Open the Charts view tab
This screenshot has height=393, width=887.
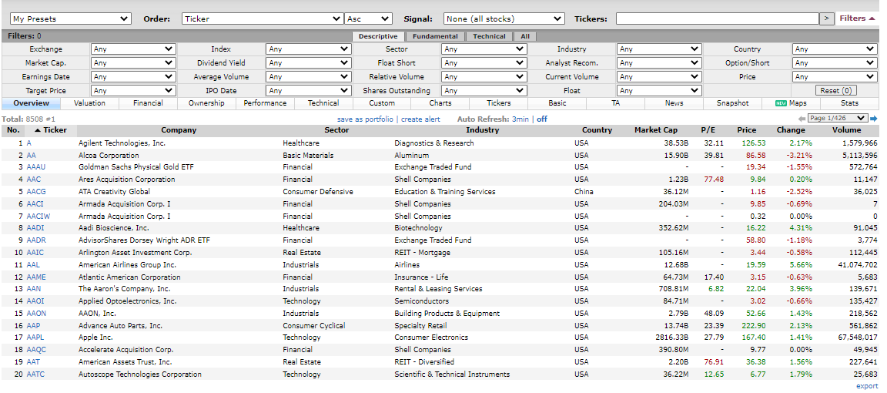click(x=440, y=103)
